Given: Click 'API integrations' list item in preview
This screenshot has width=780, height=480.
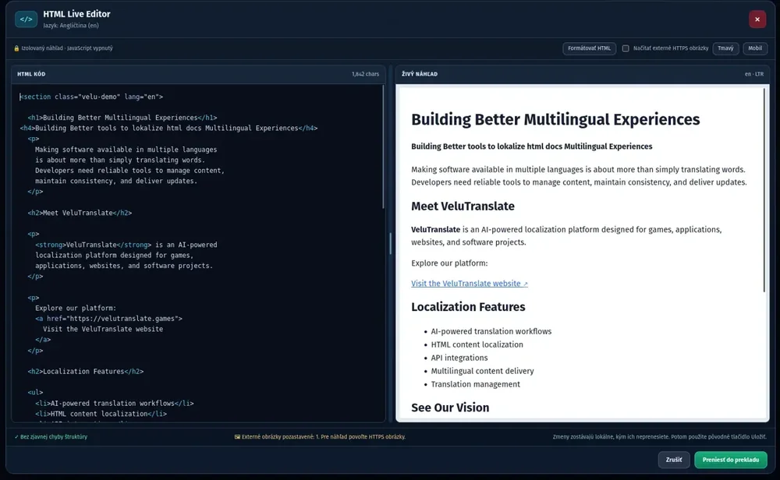Looking at the screenshot, I should click(459, 358).
